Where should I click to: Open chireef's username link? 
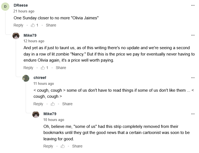(x=39, y=78)
